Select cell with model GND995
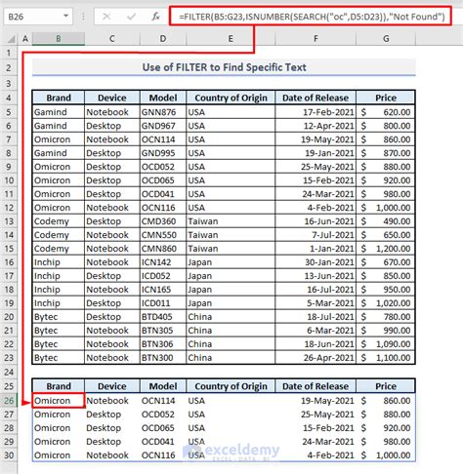463x474 pixels. click(x=163, y=153)
